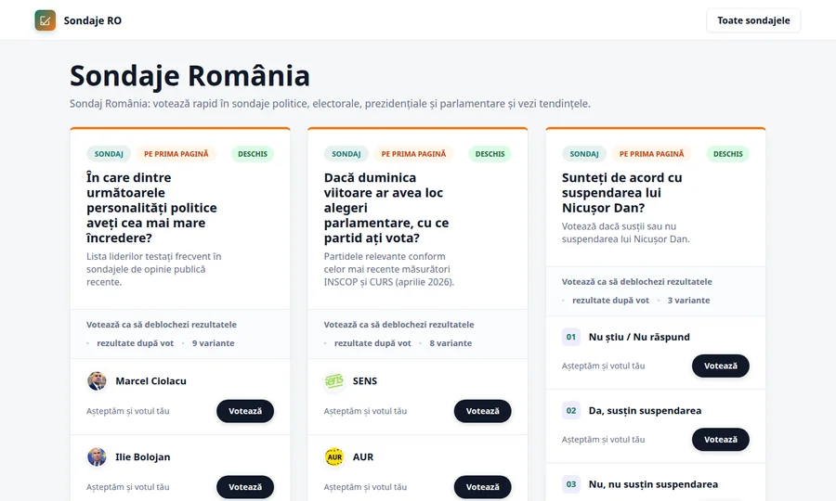Click DESCHIS status badge on personalities poll
This screenshot has width=836, height=501.
(252, 154)
